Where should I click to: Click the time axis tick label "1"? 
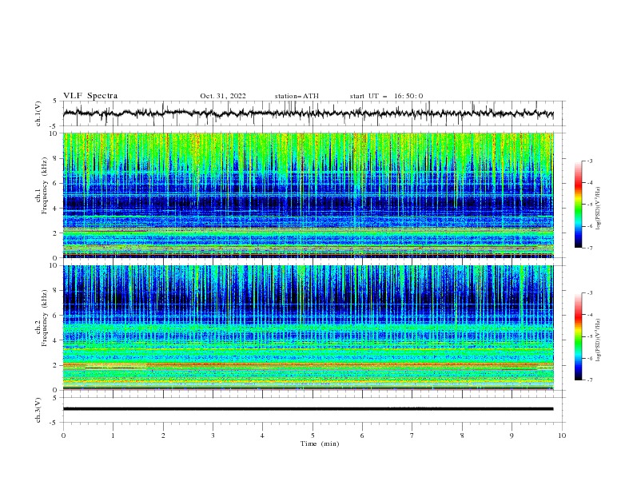(x=113, y=435)
